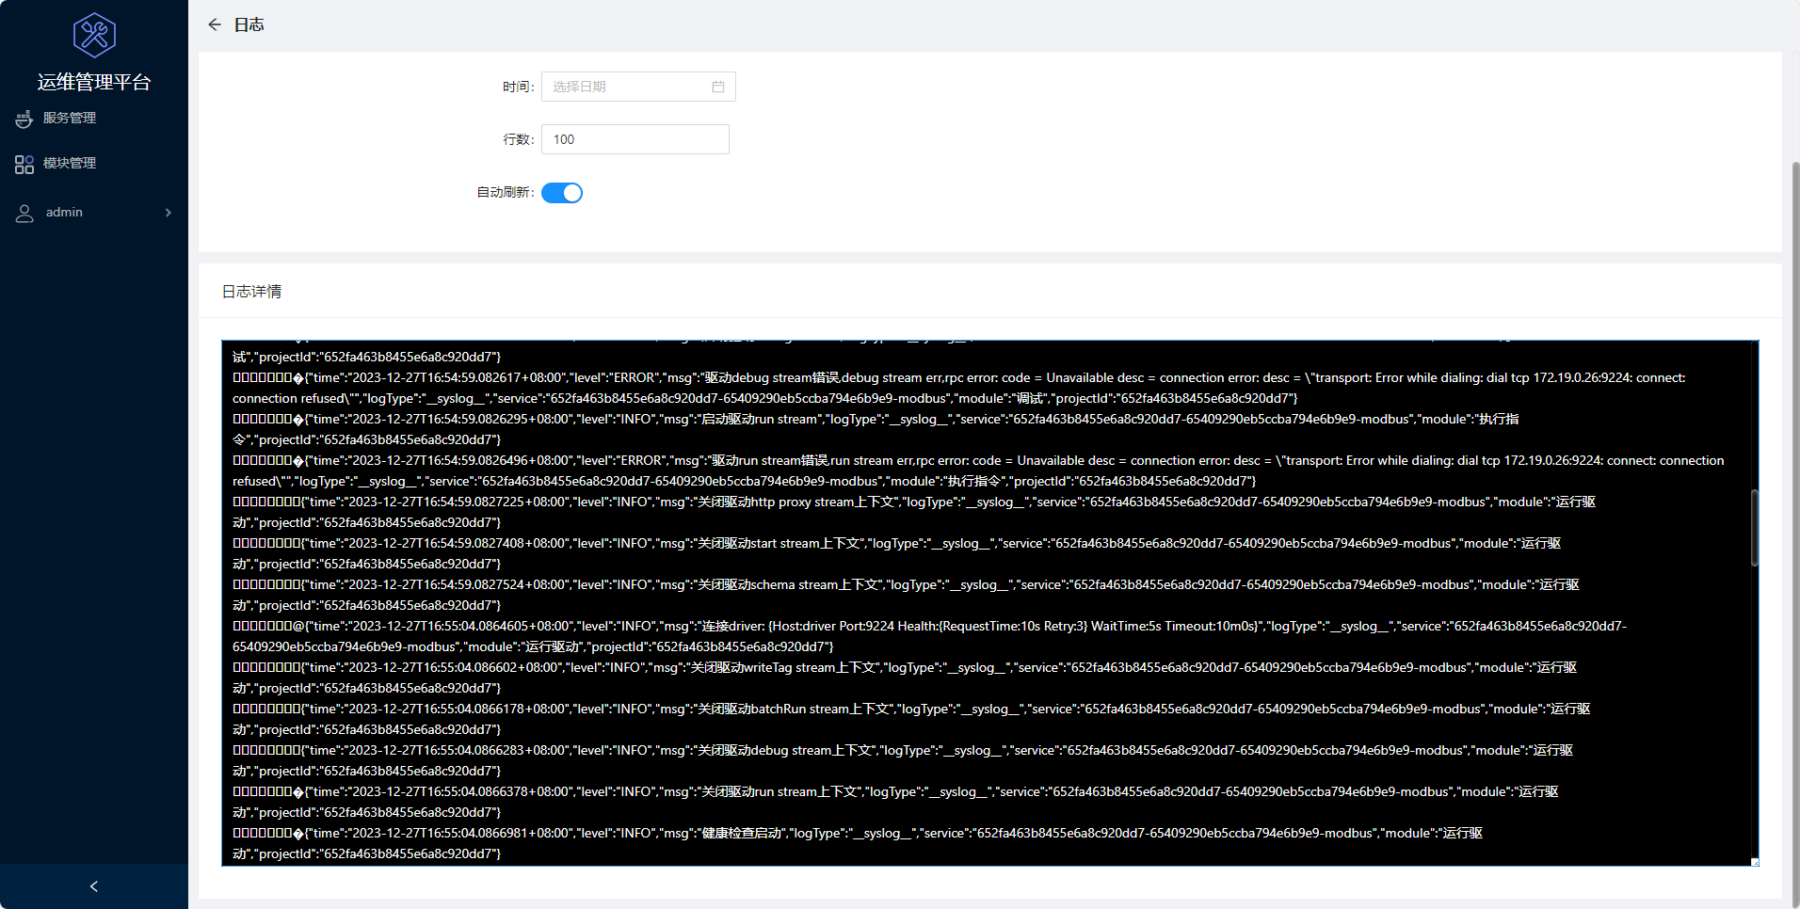Click log line 关闭驱动debug stream上下文
Image resolution: width=1800 pixels, height=909 pixels.
click(903, 760)
